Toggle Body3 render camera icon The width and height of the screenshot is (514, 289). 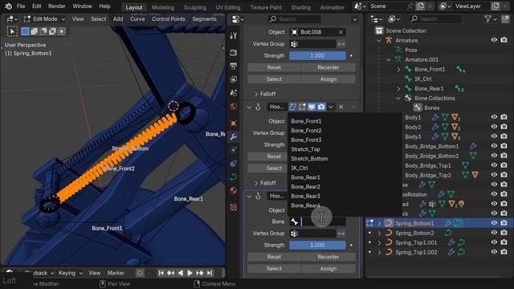pos(504,136)
